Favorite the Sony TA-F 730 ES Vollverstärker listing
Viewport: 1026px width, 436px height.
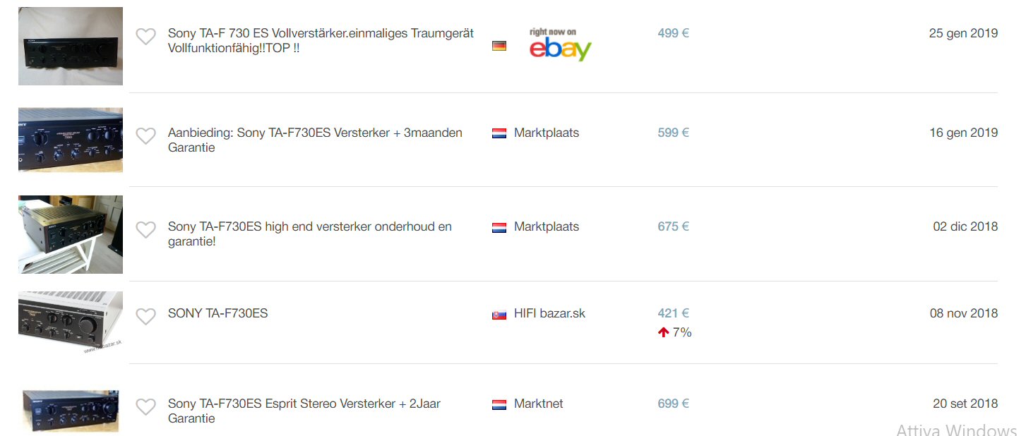click(x=145, y=37)
